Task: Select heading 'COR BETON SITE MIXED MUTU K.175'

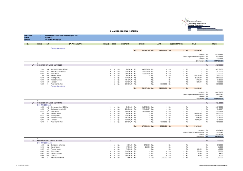Action: click(49, 103)
